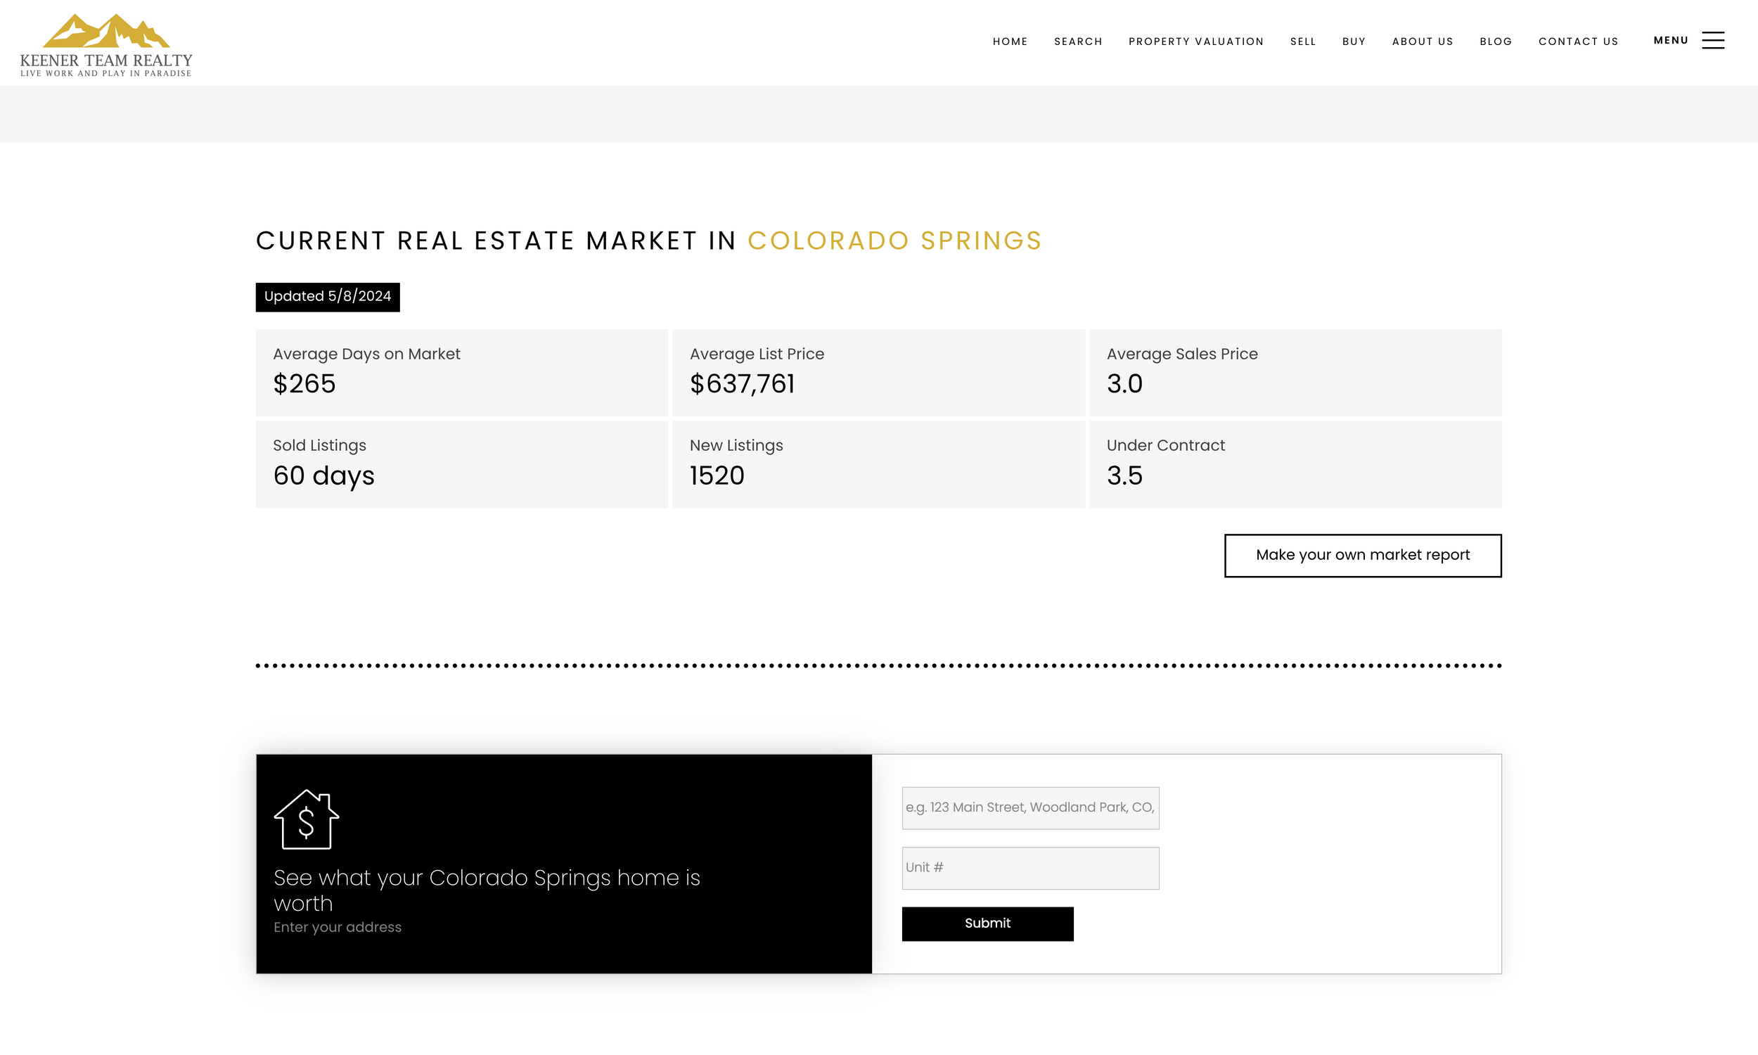Click the Enter your address caption

pyautogui.click(x=338, y=927)
